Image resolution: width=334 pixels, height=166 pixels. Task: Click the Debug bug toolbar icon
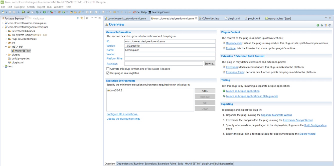pos(37,12)
